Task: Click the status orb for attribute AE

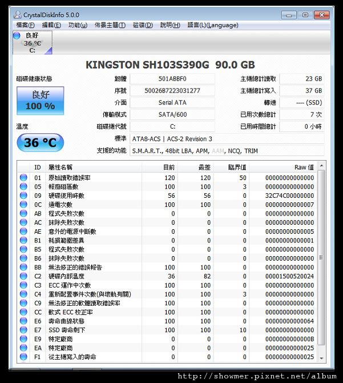Action: 23,232
